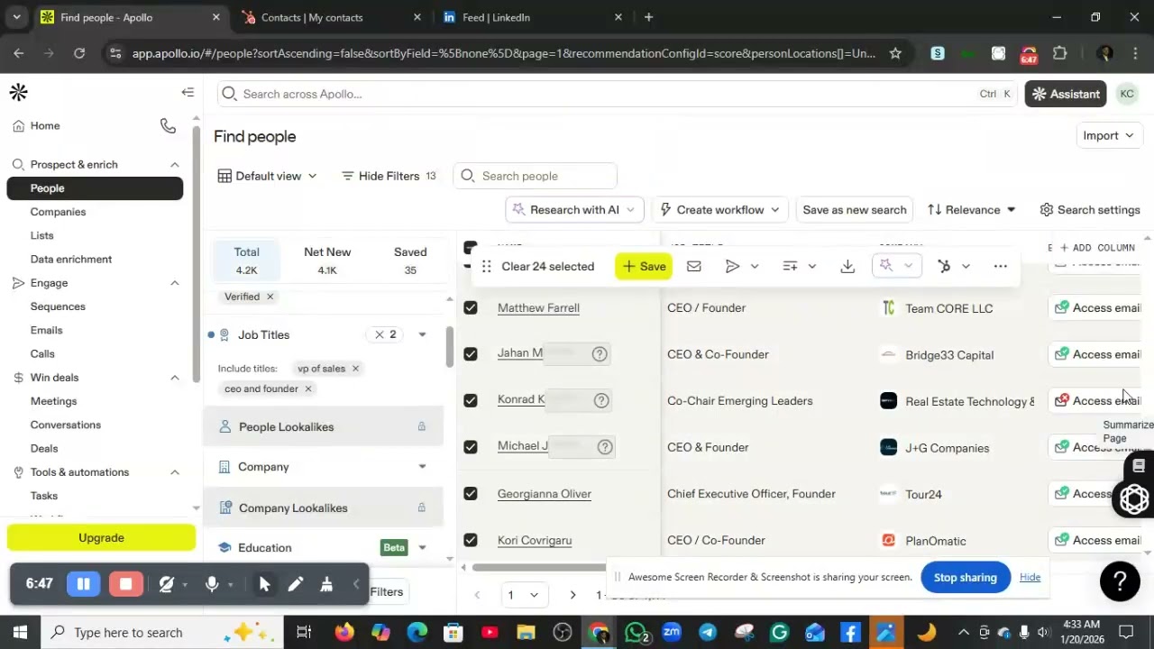Reload the Apollo page

(x=79, y=53)
